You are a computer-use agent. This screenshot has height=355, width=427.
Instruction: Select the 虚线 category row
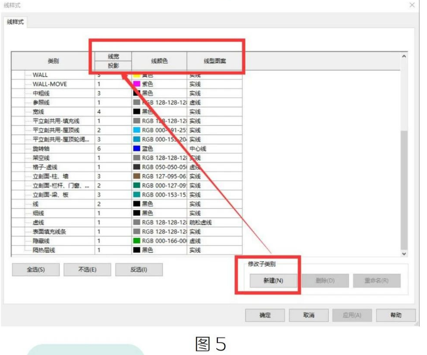(x=38, y=223)
